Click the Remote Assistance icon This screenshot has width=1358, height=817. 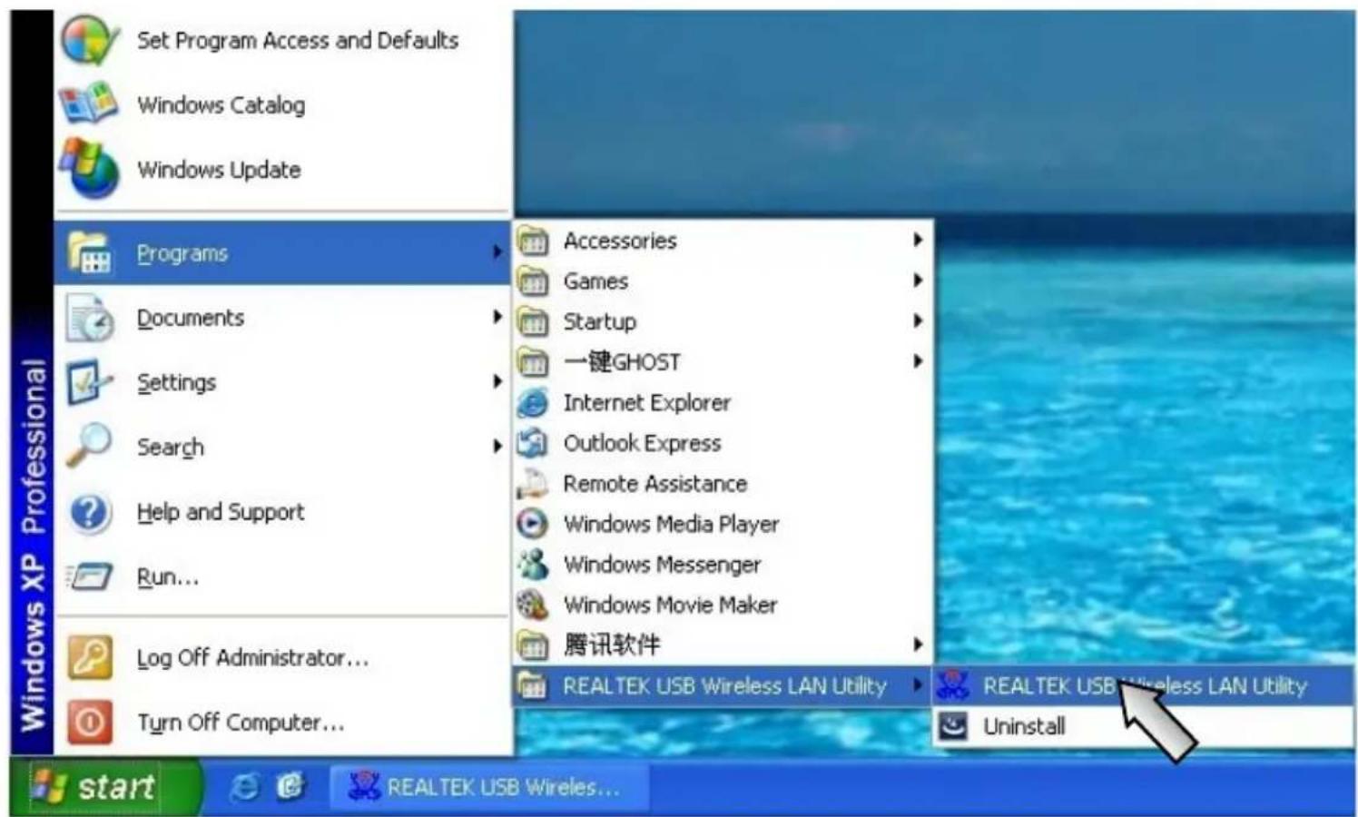pyautogui.click(x=533, y=483)
